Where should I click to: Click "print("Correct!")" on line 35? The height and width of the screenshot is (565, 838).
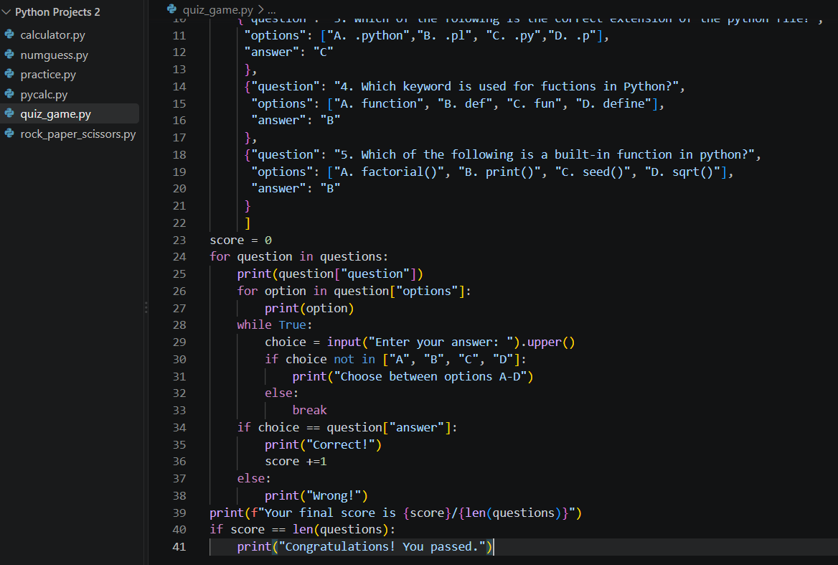[324, 444]
